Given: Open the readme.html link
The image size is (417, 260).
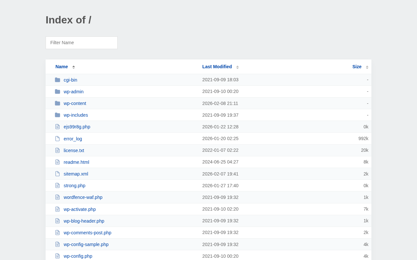Looking at the screenshot, I should click(x=76, y=162).
